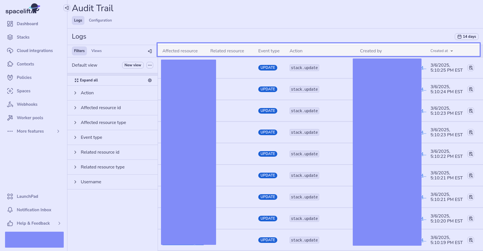The height and width of the screenshot is (251, 483).
Task: Click the filter settings gear icon
Action: [150, 80]
